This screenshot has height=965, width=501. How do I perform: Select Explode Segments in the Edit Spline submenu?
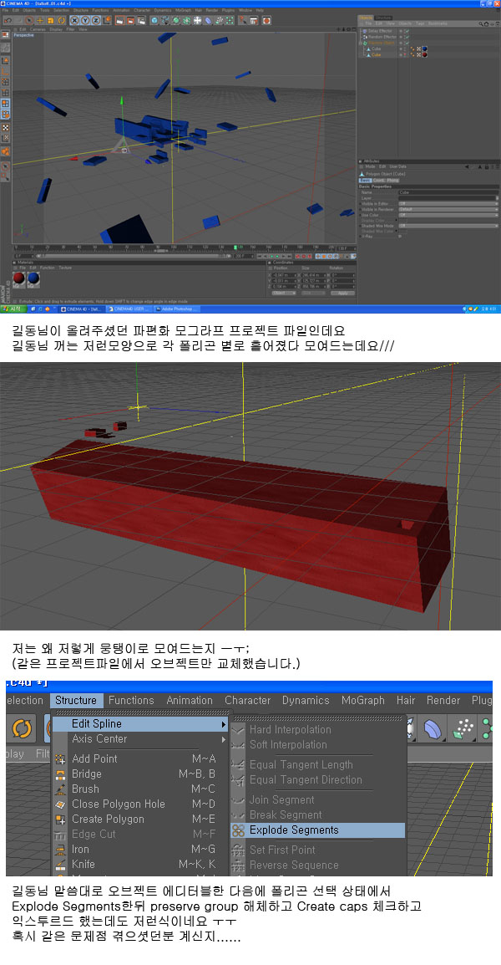tap(318, 830)
